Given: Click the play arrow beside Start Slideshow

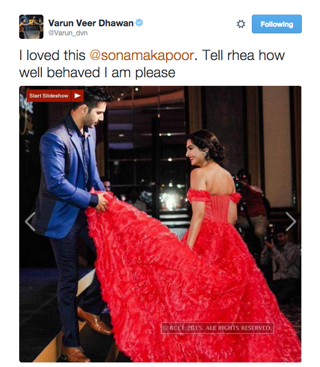Looking at the screenshot, I should (78, 95).
